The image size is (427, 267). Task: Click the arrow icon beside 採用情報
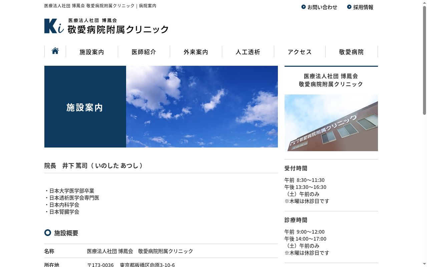349,7
